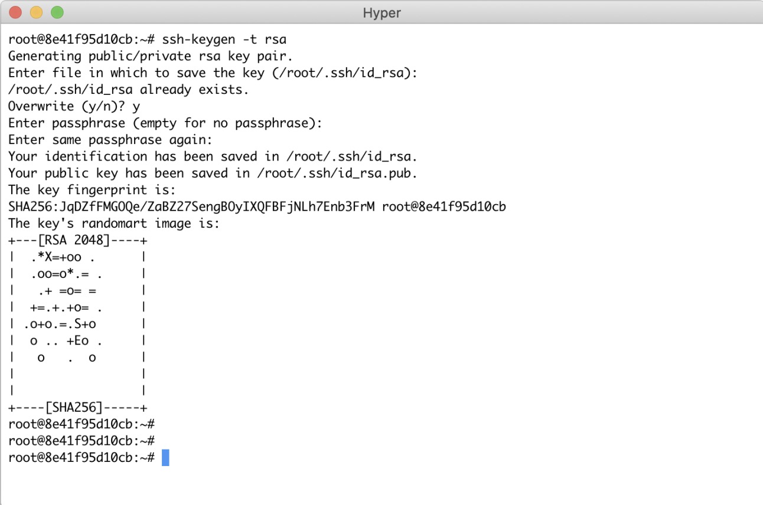763x505 pixels.
Task: Minimize Hyper using the yellow button
Action: pos(36,12)
